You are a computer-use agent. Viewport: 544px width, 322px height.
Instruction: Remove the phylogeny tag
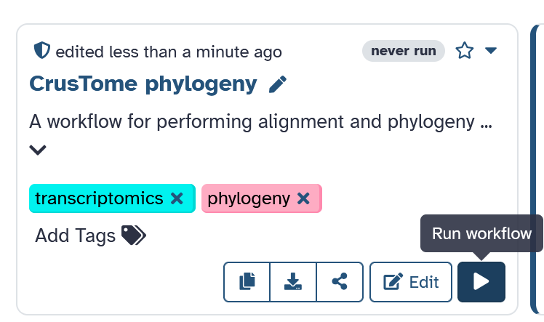click(304, 198)
